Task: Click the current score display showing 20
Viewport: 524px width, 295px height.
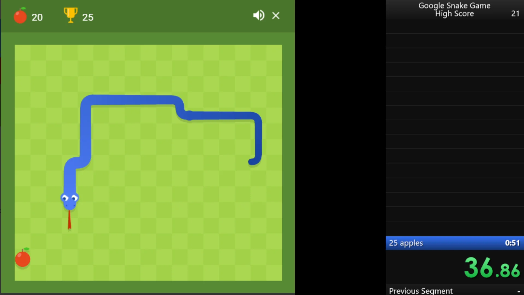Action: click(36, 17)
